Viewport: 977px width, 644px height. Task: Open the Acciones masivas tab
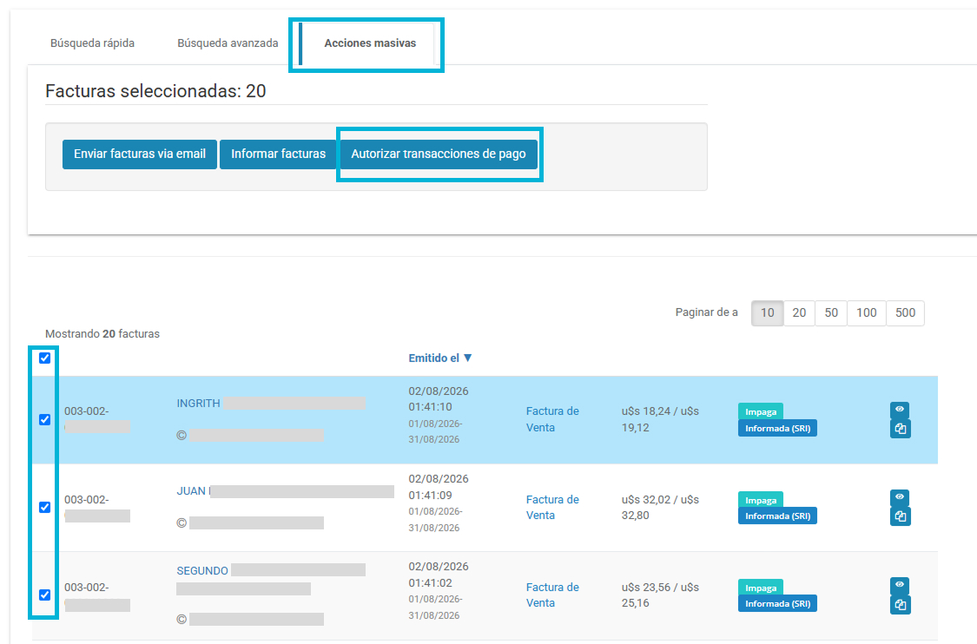370,43
